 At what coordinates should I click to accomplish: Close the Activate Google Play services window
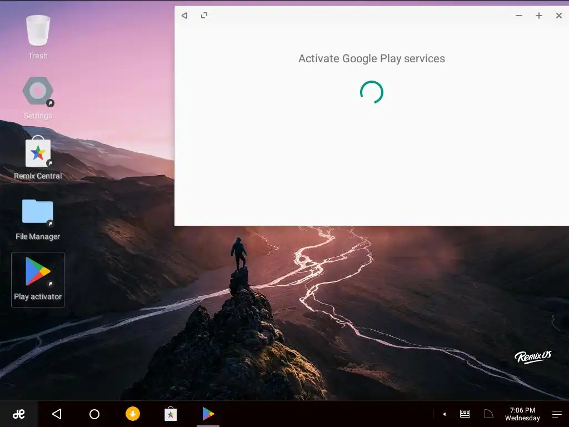[559, 16]
